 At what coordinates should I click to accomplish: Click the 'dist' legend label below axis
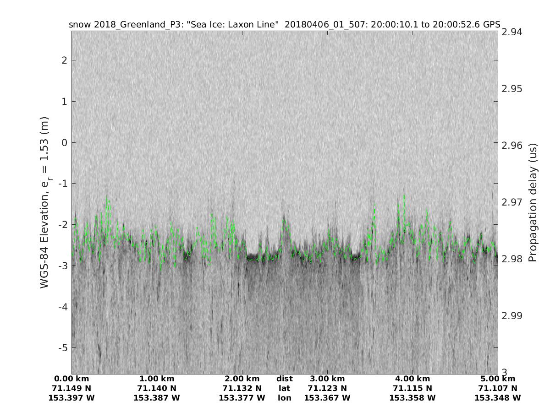pos(285,379)
